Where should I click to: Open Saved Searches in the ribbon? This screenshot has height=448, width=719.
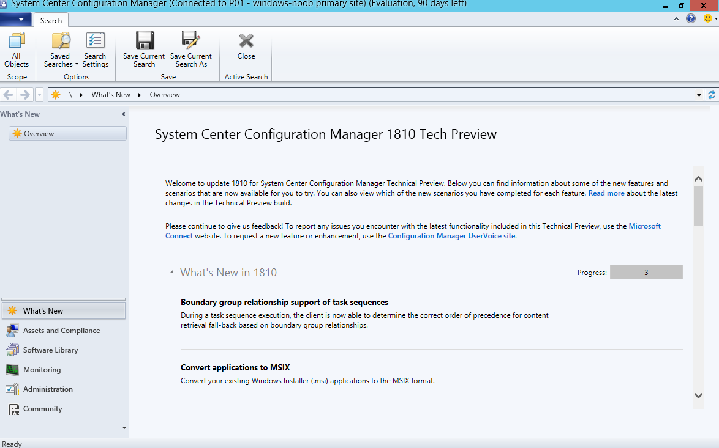tap(61, 50)
